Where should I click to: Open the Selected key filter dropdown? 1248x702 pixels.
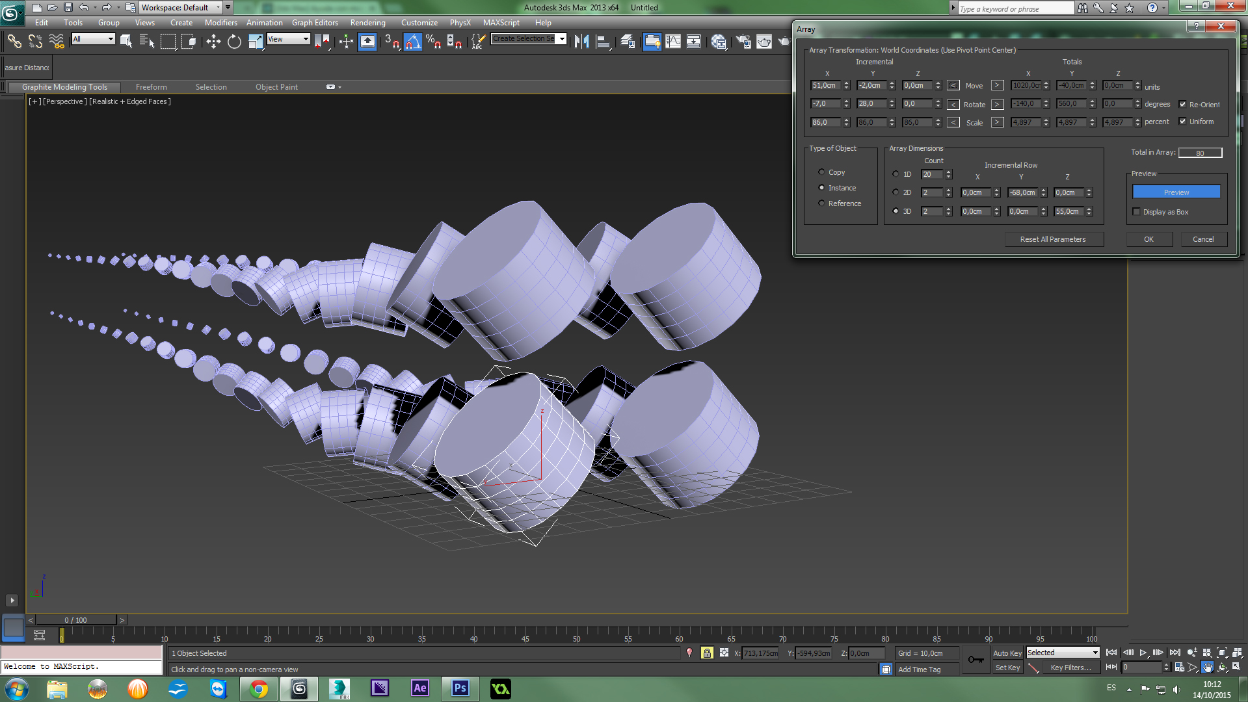point(1063,653)
